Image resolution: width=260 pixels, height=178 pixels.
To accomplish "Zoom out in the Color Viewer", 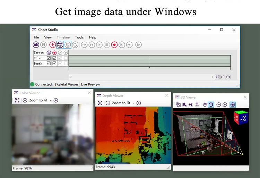I will [25, 100].
